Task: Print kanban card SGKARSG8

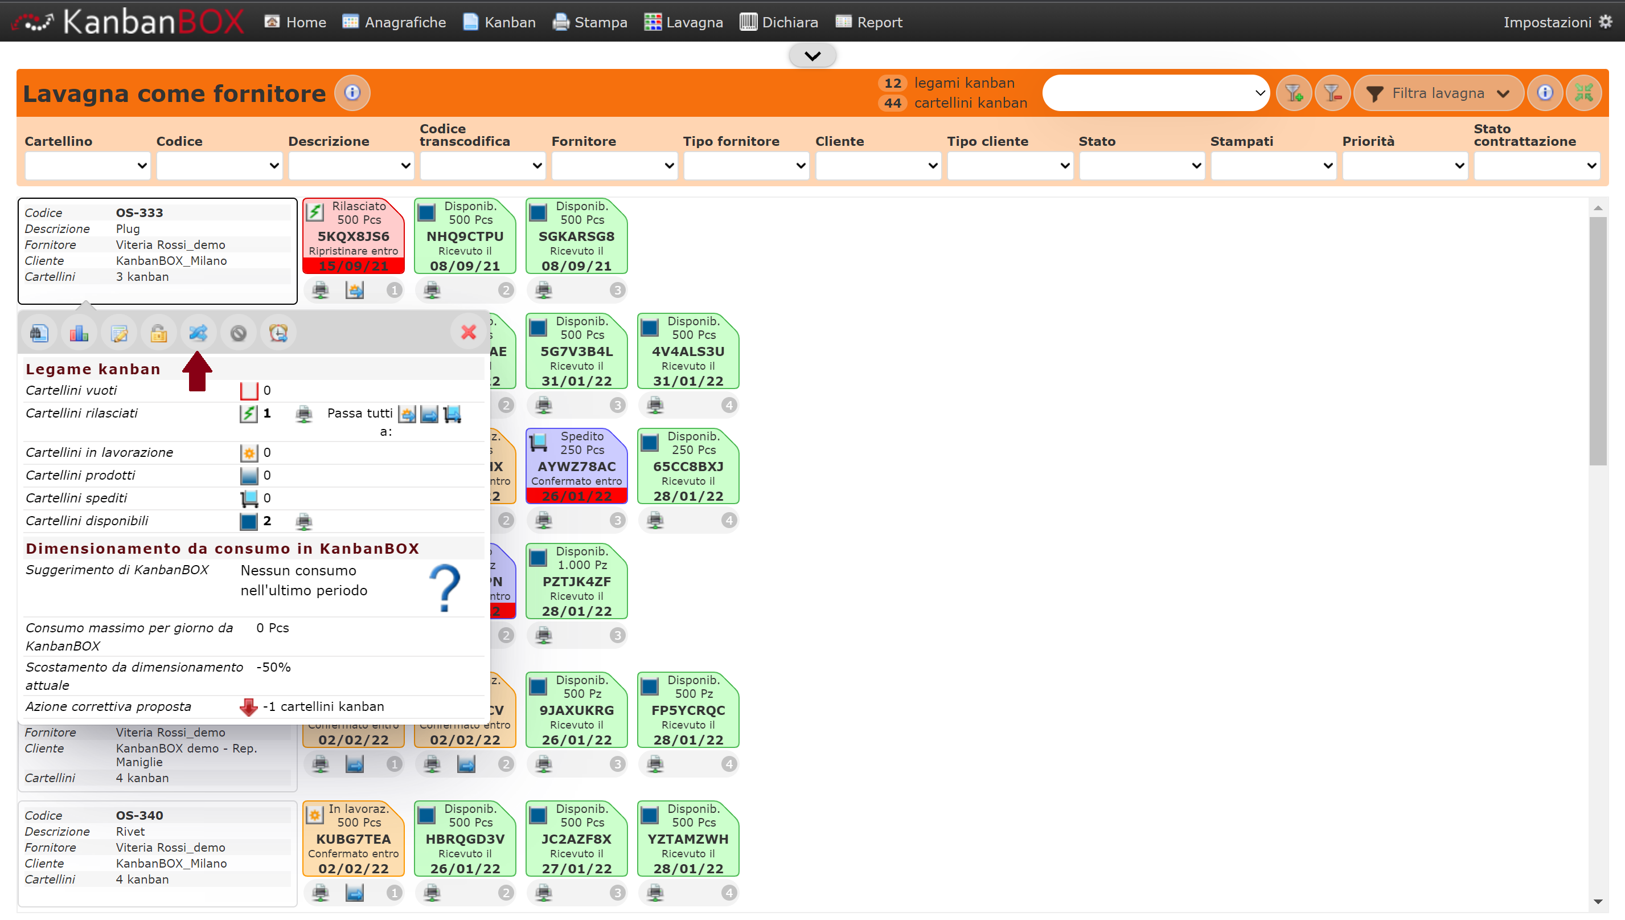Action: [x=544, y=290]
